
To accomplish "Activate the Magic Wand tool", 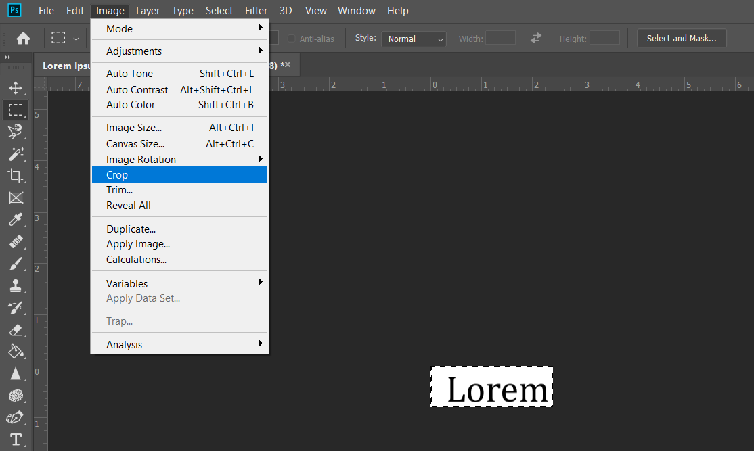I will 16,153.
